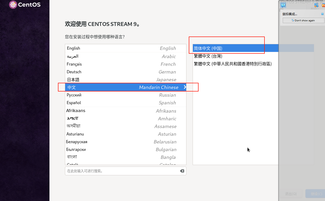Choose Français from the language list

(x=126, y=64)
